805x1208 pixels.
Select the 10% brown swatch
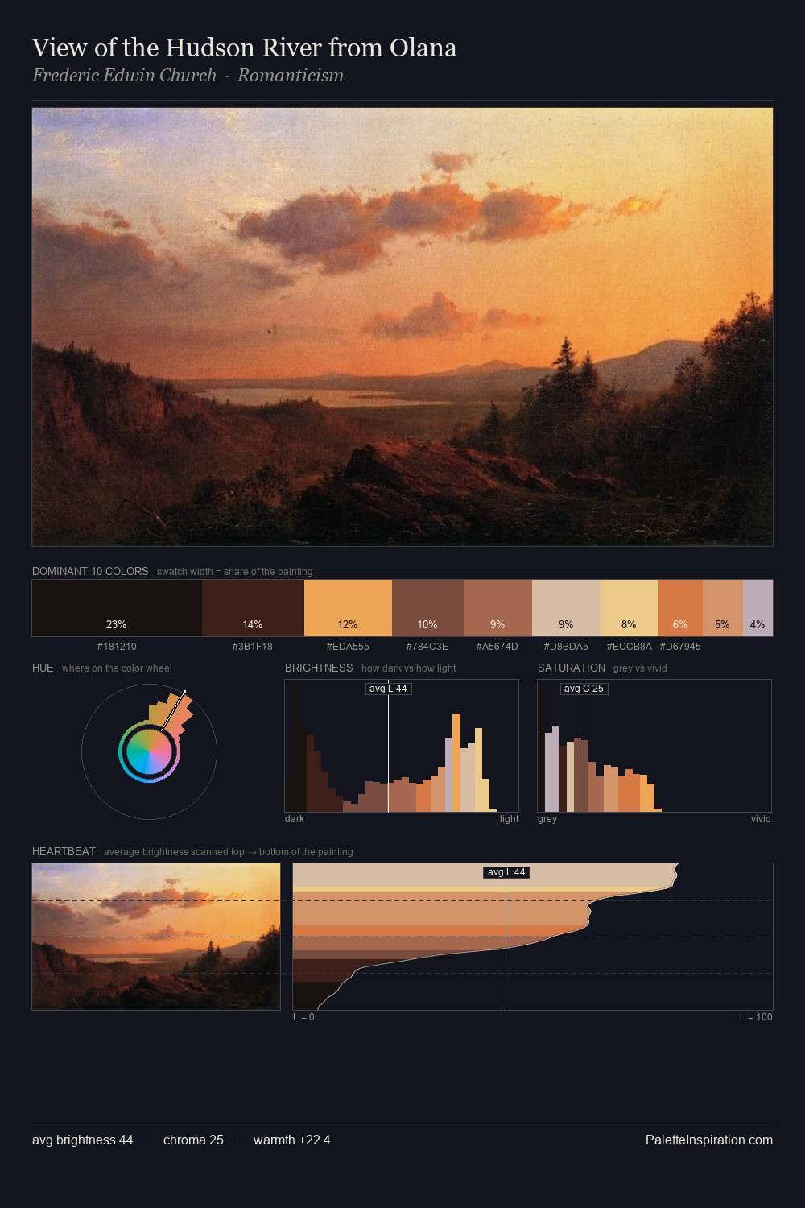pyautogui.click(x=427, y=608)
